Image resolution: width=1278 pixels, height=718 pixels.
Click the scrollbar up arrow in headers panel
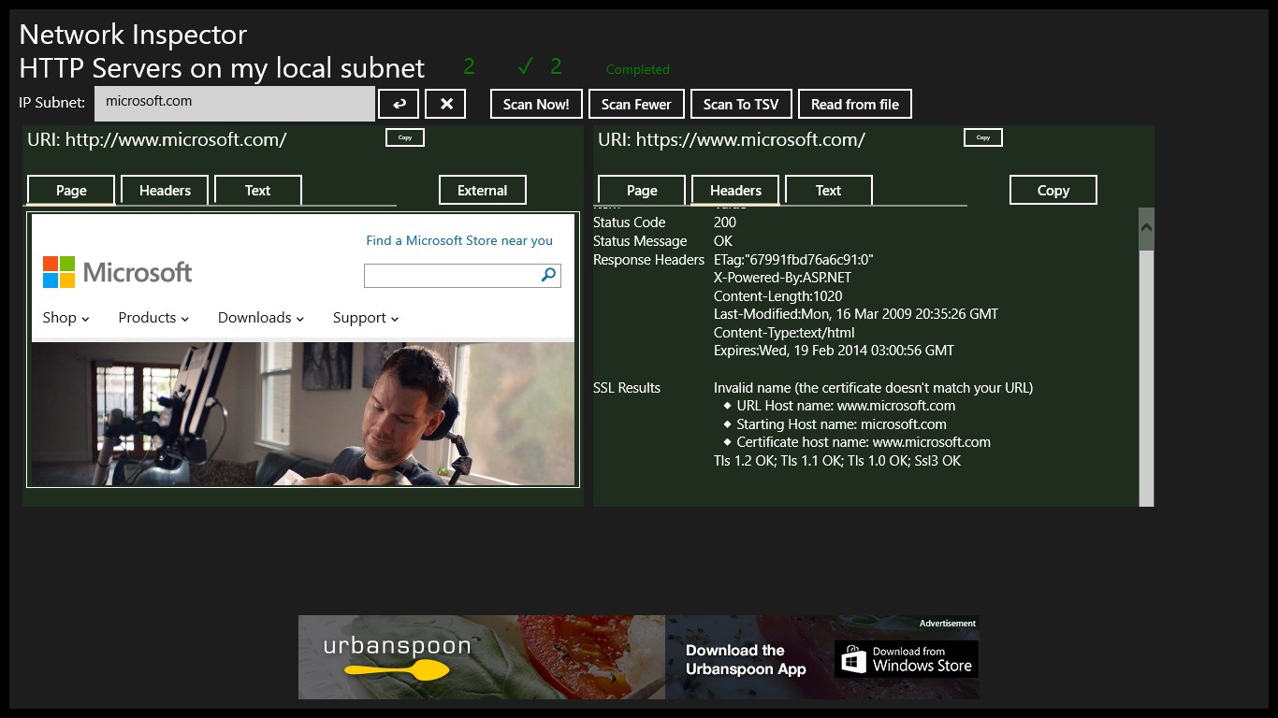point(1146,226)
